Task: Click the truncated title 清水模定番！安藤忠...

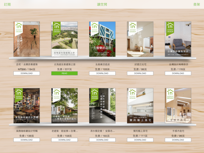Action: point(103,131)
